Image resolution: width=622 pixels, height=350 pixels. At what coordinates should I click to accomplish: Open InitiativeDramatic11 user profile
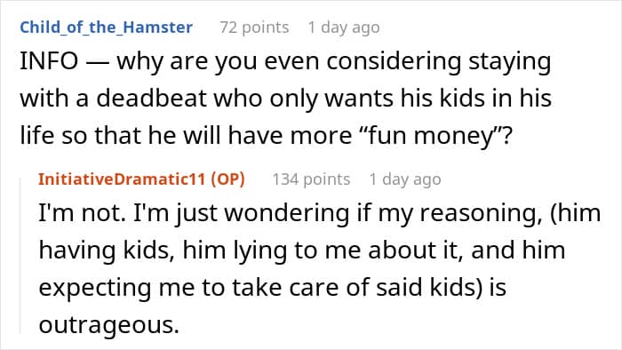coord(122,179)
